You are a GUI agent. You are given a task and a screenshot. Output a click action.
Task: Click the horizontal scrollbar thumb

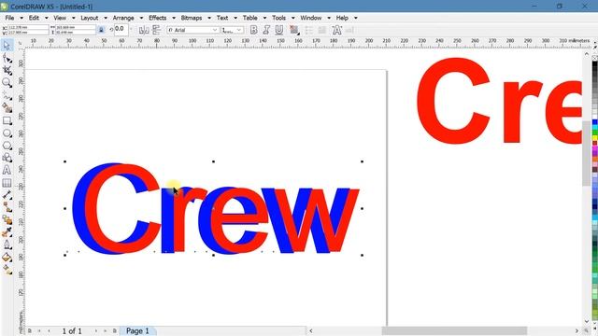[x=454, y=330]
